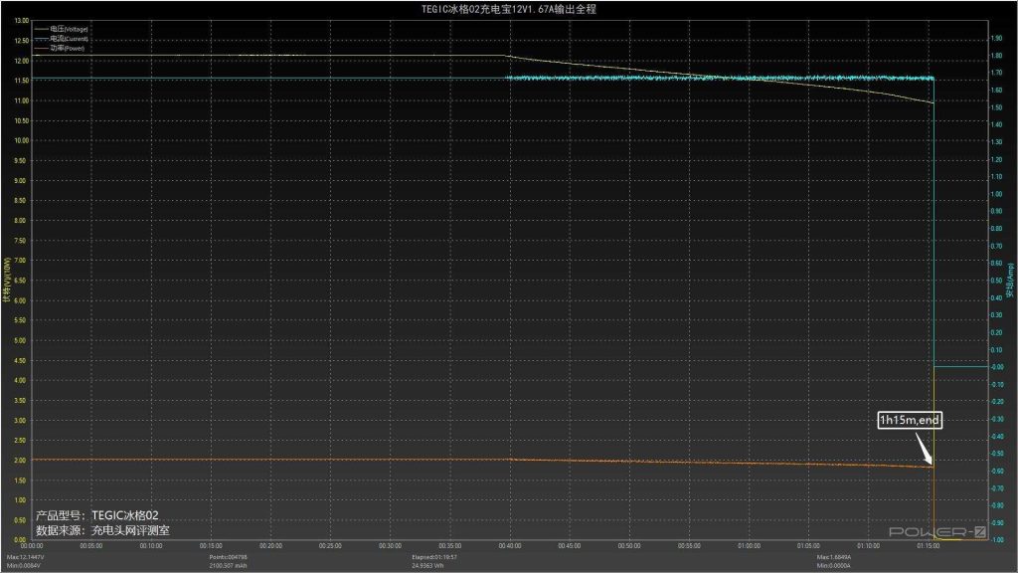Click the 13.00 voltage axis label
Image resolution: width=1018 pixels, height=573 pixels.
coord(22,21)
